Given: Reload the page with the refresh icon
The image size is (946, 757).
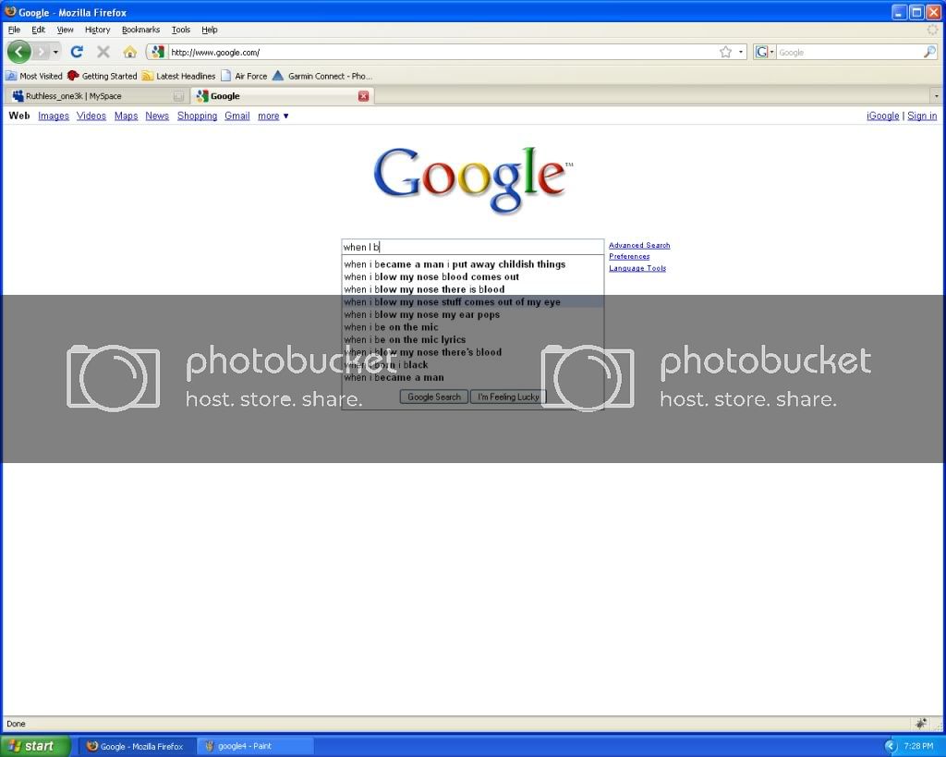Looking at the screenshot, I should point(77,52).
